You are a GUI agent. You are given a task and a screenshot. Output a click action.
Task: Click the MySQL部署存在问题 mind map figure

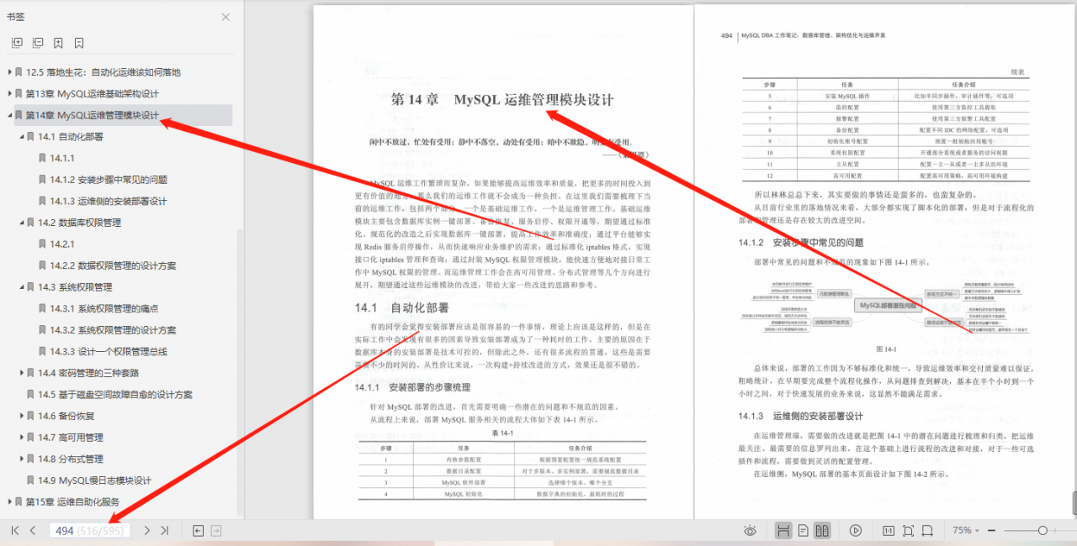pos(887,306)
